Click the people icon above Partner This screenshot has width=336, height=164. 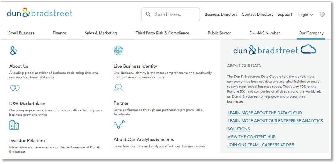click(118, 88)
